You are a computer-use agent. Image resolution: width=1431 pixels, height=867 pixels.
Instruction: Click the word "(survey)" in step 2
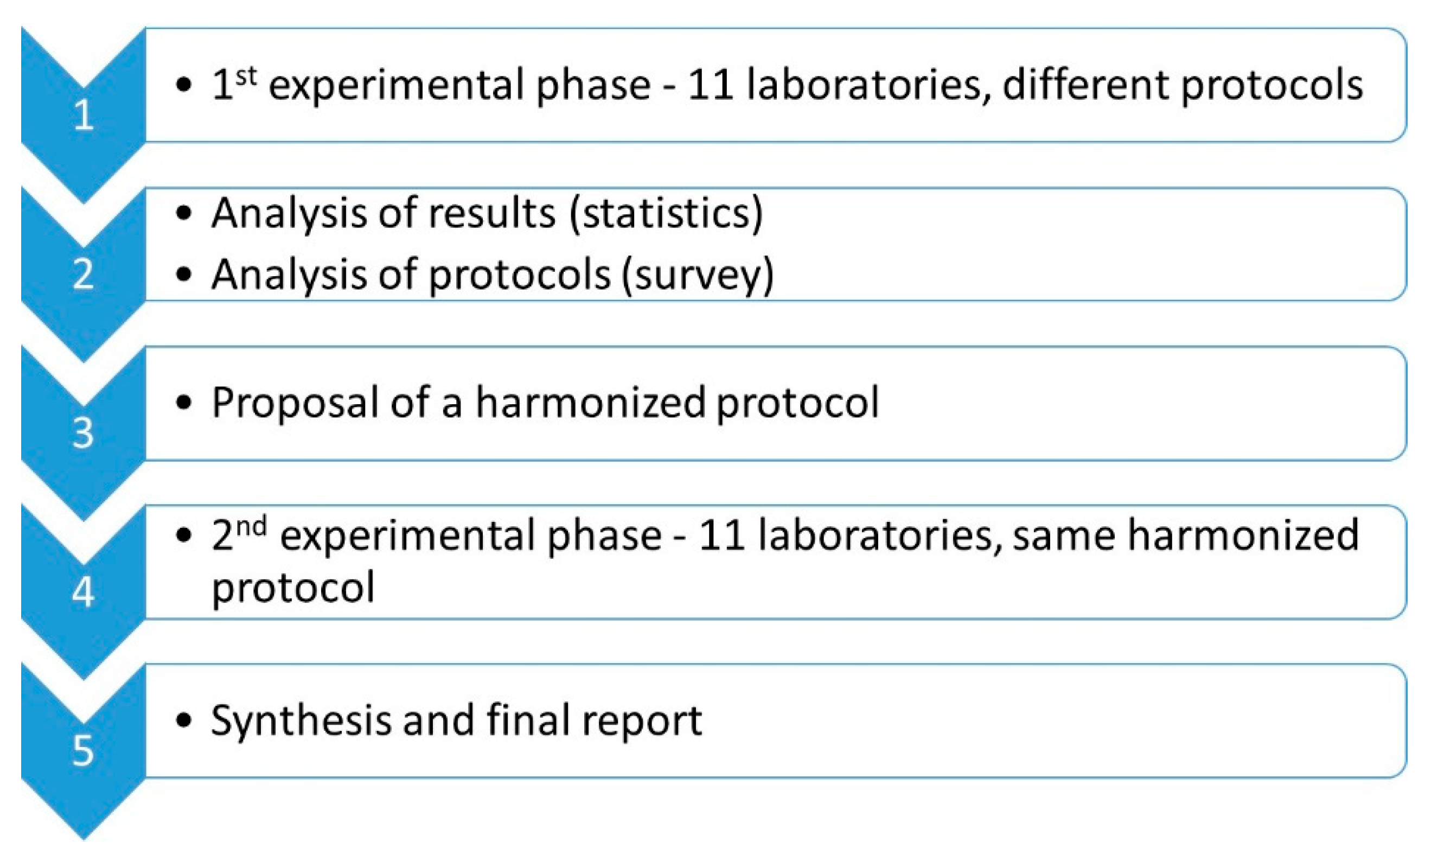[698, 274]
